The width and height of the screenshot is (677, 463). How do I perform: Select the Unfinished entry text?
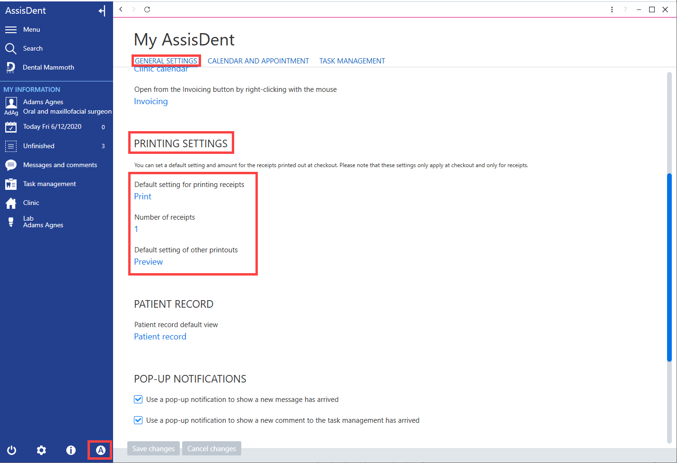(x=39, y=146)
